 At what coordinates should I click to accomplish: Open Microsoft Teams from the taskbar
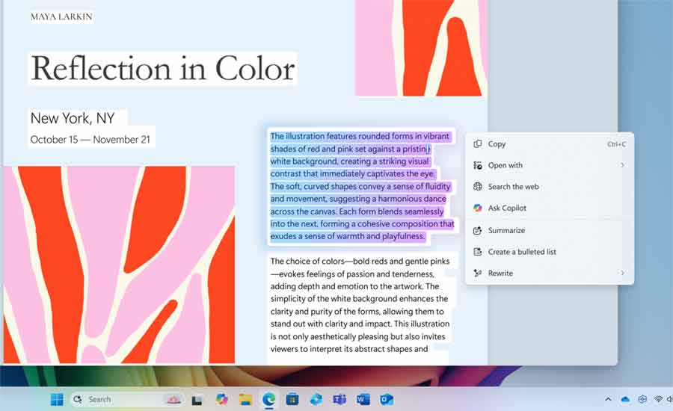[339, 399]
